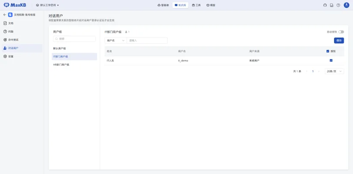Click the knowledge base blue icon

(x=10, y=15)
